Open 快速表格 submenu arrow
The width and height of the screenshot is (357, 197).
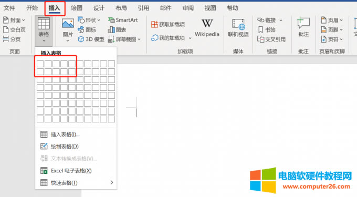pyautogui.click(x=111, y=182)
